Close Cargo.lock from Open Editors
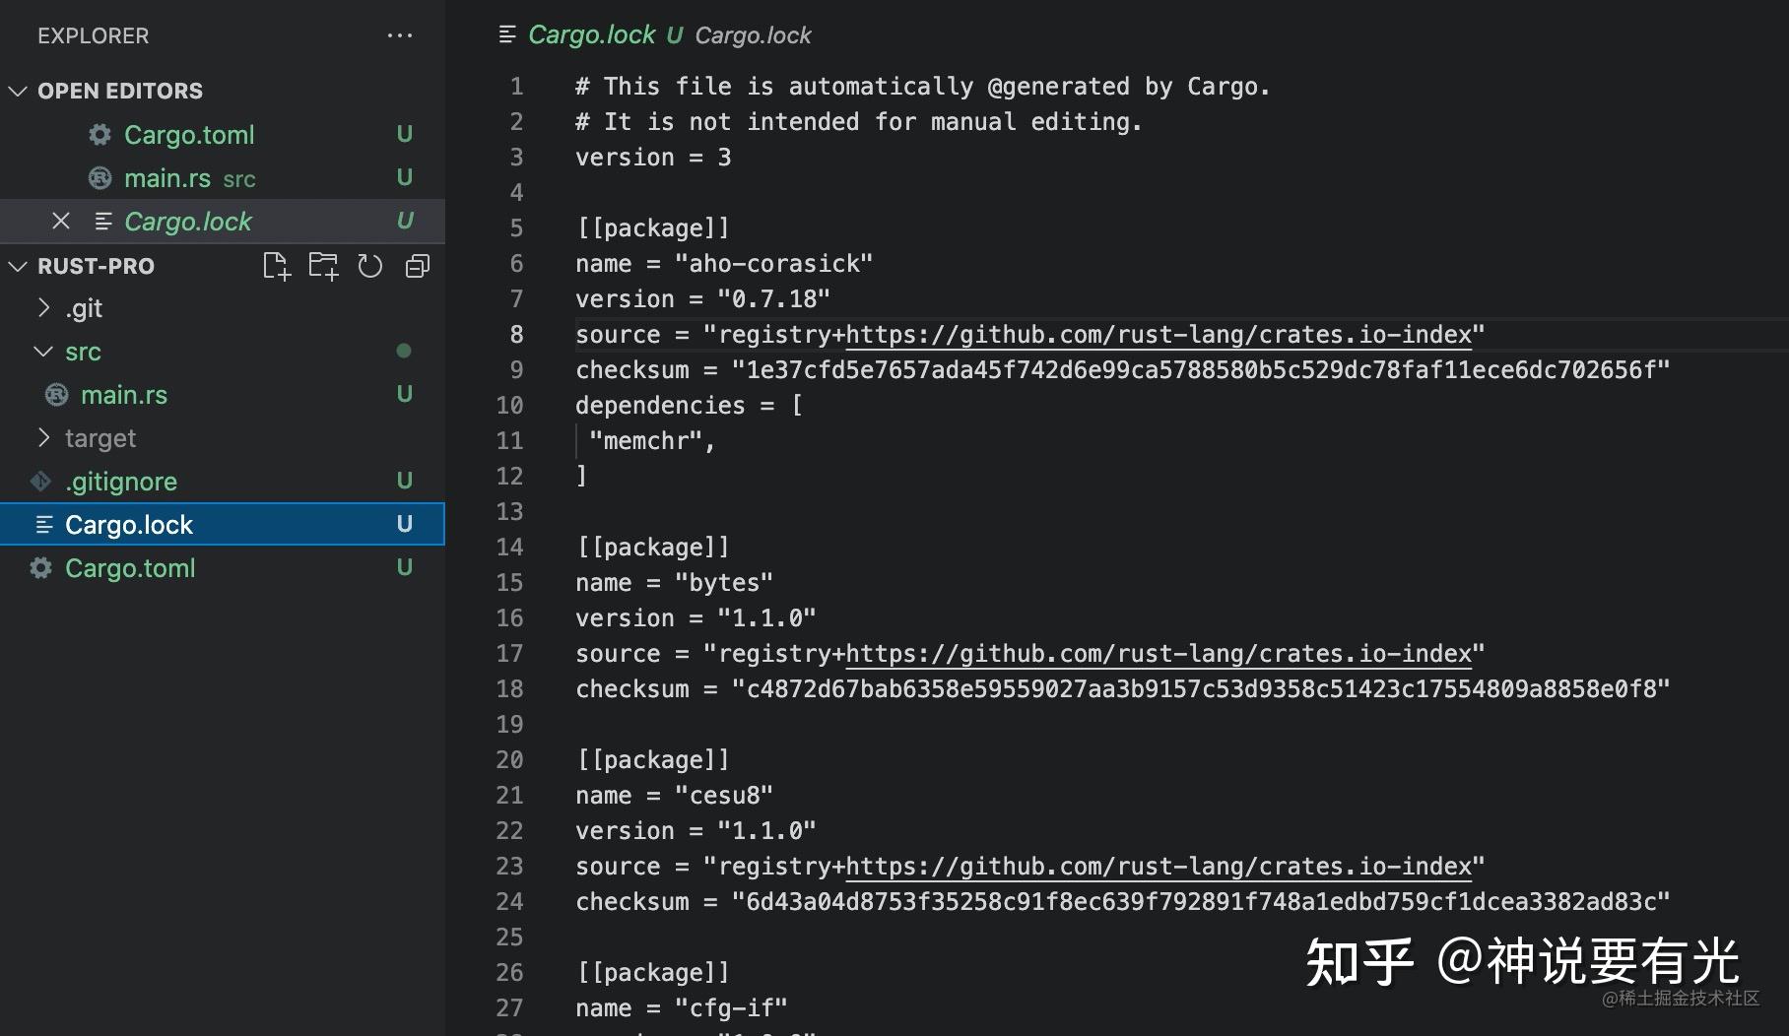Image resolution: width=1789 pixels, height=1036 pixels. [x=61, y=221]
